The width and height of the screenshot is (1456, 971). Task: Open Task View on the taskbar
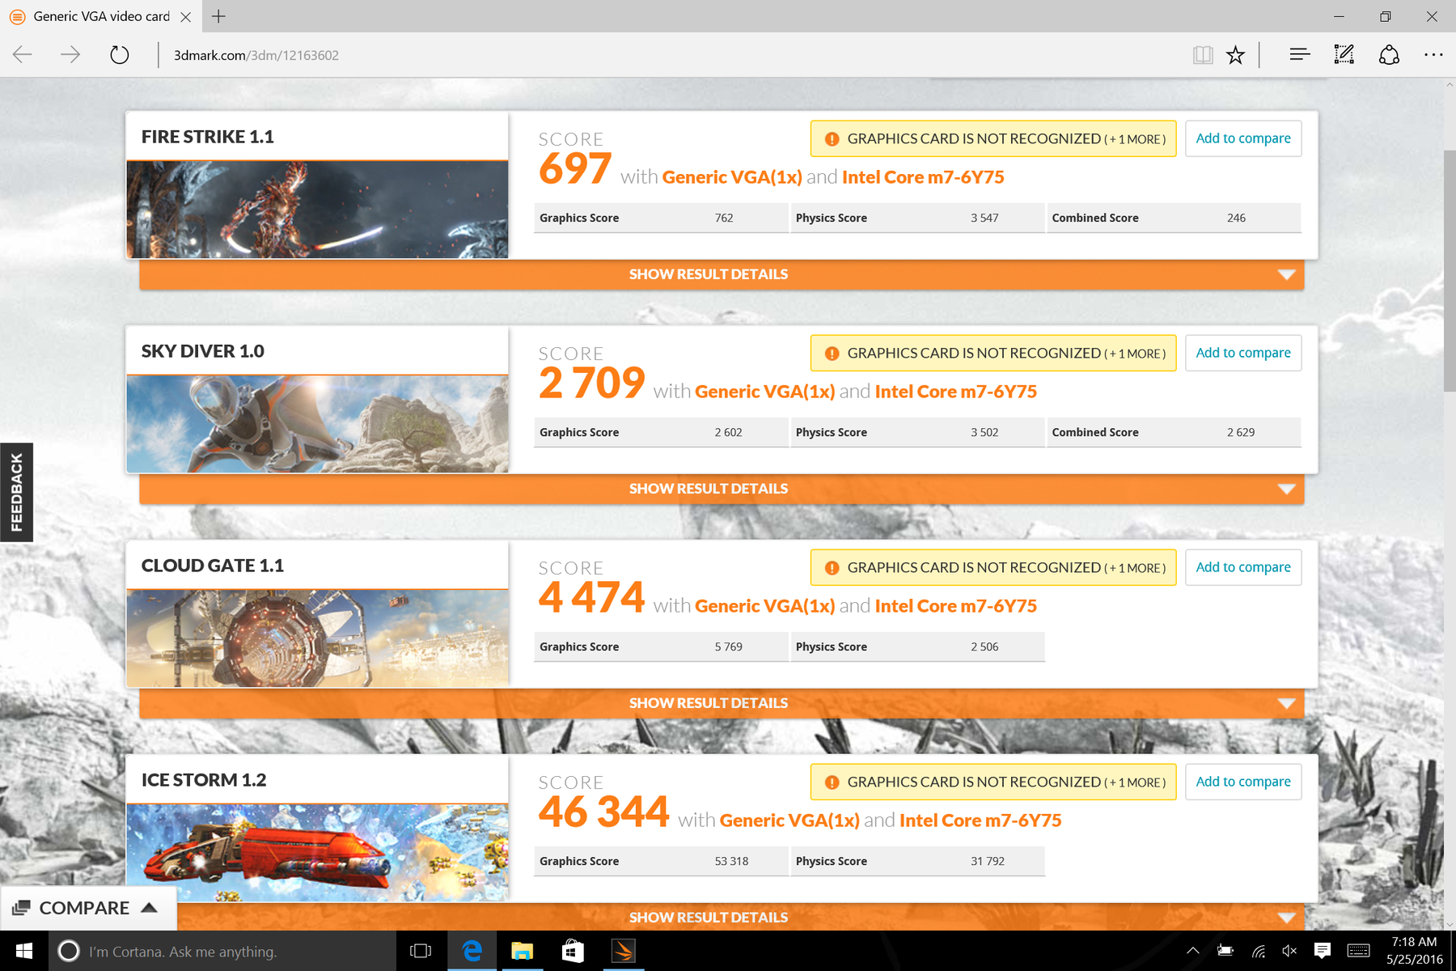pos(421,951)
